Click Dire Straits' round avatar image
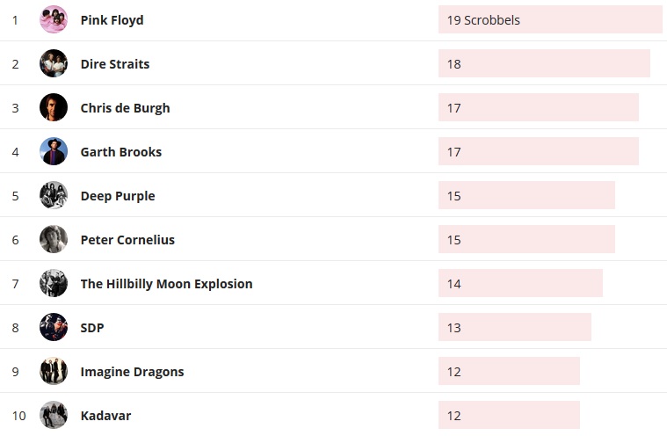This screenshot has width=667, height=436. 54,63
